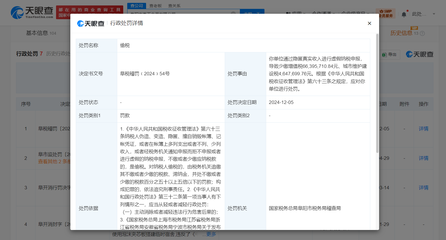Viewport: 446px width, 240px height.
Task: Click the red 都在用的商业查询工具 banner
Action: click(89, 12)
